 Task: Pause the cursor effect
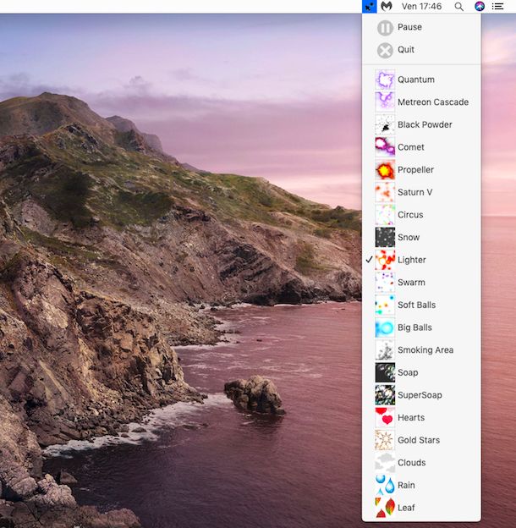point(409,27)
